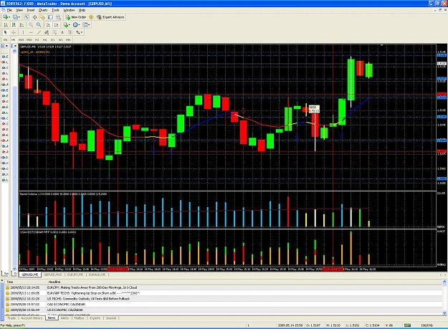This screenshot has width=448, height=329.
Task: Open the Profiles toolbar icon
Action: click(15, 17)
